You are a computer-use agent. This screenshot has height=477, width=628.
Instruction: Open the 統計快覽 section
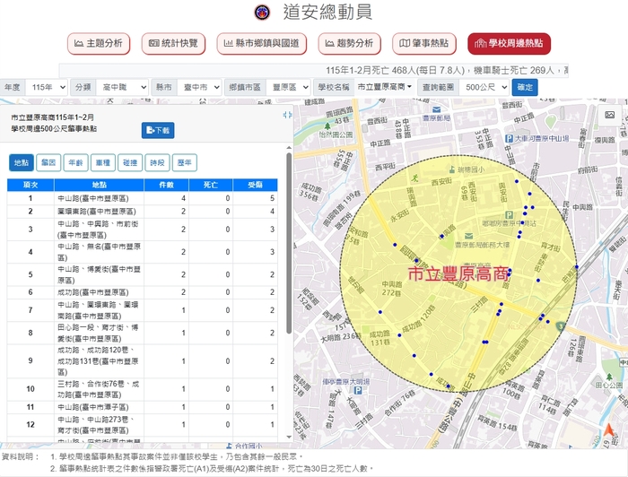[173, 43]
